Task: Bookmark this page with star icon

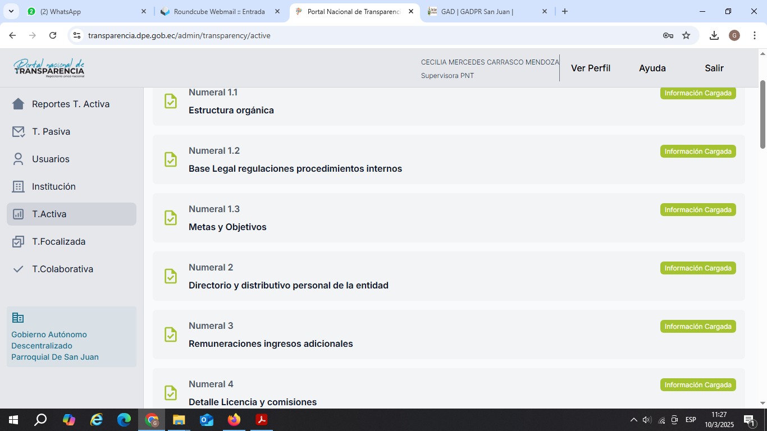Action: [x=686, y=35]
